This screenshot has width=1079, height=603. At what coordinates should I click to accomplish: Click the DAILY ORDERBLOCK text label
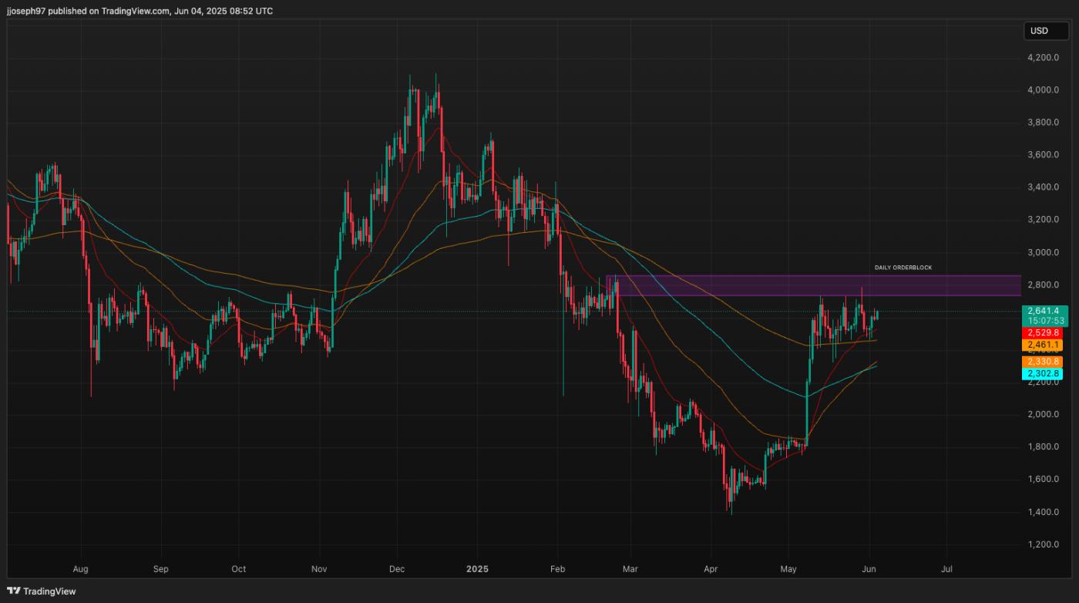[x=902, y=268]
